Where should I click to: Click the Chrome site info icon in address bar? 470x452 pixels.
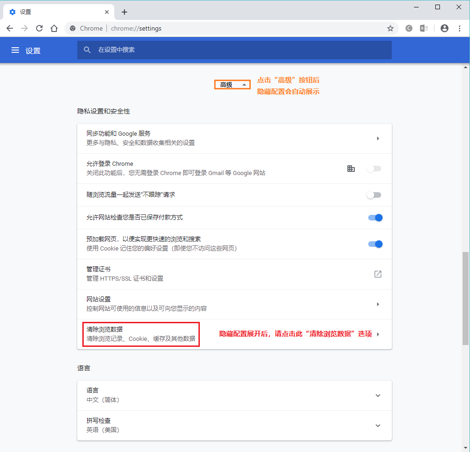(73, 28)
